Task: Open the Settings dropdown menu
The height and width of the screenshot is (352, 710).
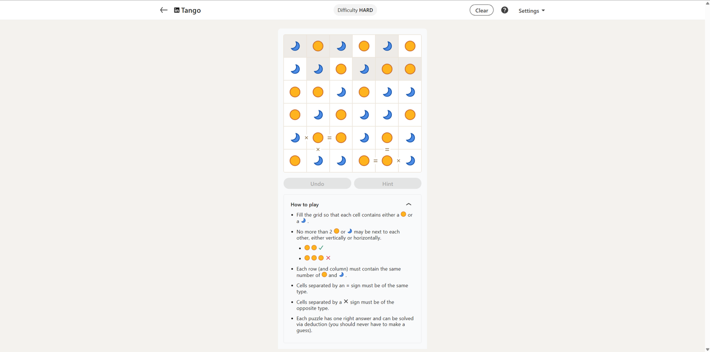Action: (531, 11)
